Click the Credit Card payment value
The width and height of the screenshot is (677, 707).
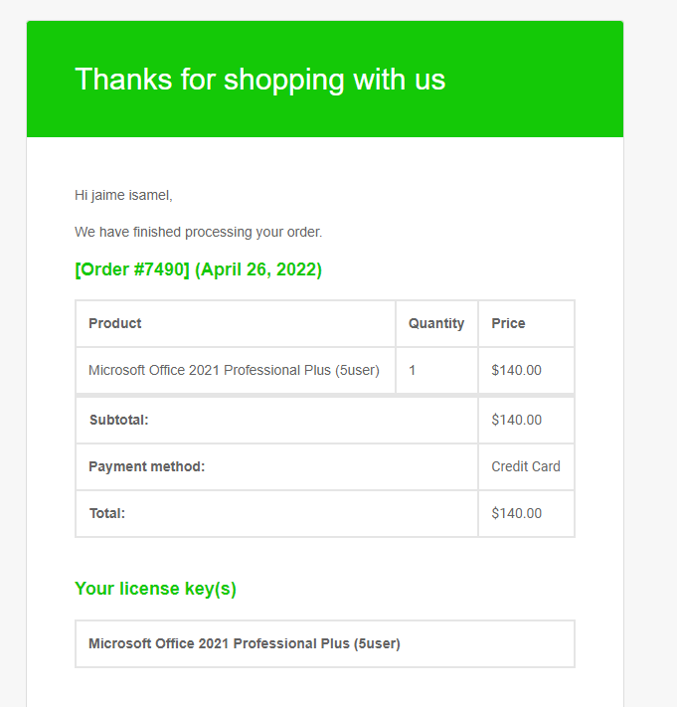pyautogui.click(x=526, y=466)
